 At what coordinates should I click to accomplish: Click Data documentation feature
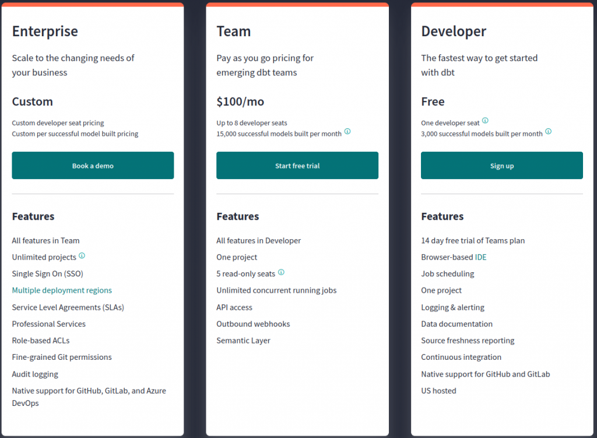pos(456,324)
